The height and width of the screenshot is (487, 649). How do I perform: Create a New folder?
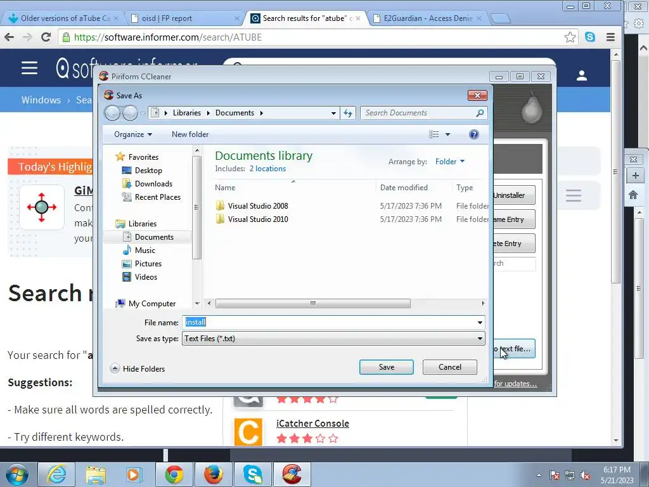pos(190,134)
